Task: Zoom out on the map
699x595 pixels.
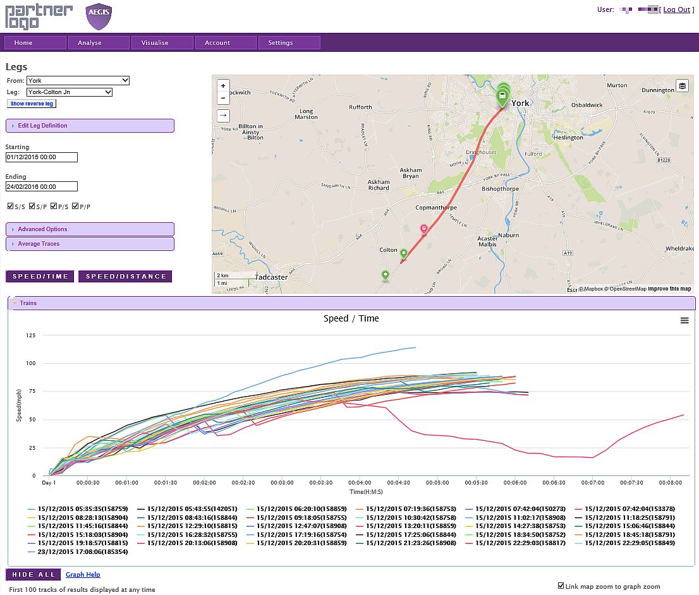Action: click(222, 98)
